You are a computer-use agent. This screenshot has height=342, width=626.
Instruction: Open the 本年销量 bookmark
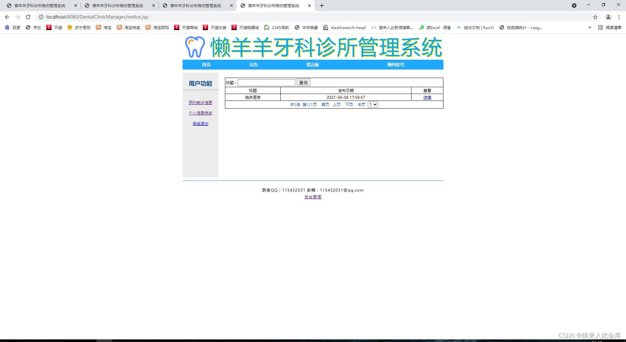[x=306, y=28]
